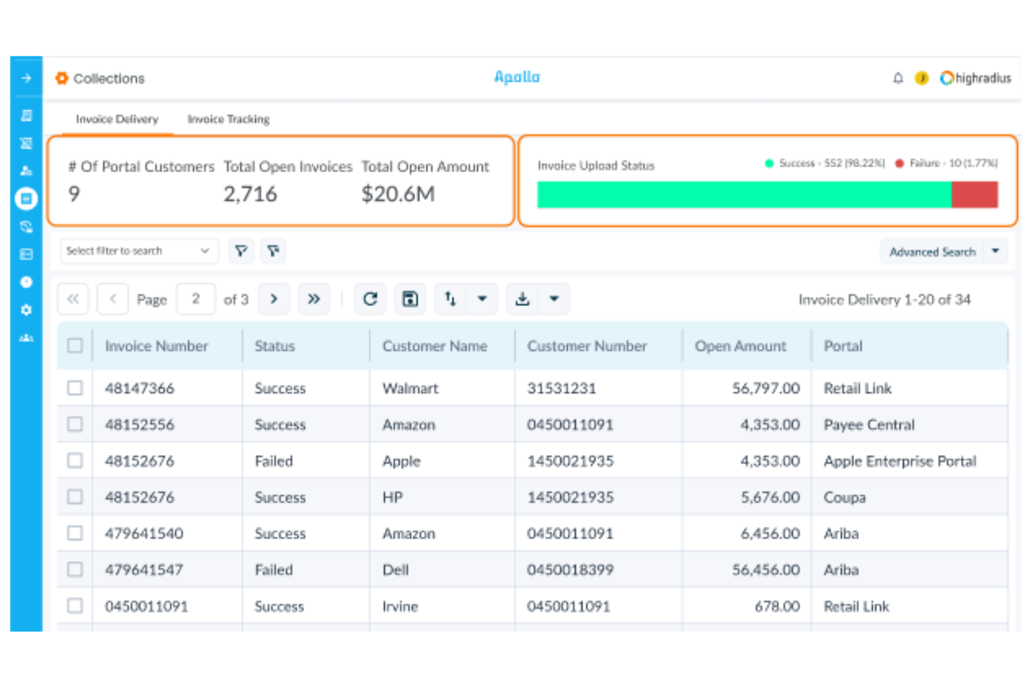
Task: Check the Irvine invoice row checkbox
Action: [x=75, y=606]
